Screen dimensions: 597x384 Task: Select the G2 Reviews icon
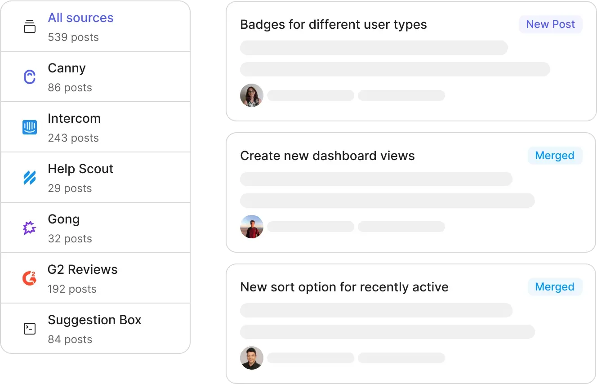tap(29, 278)
